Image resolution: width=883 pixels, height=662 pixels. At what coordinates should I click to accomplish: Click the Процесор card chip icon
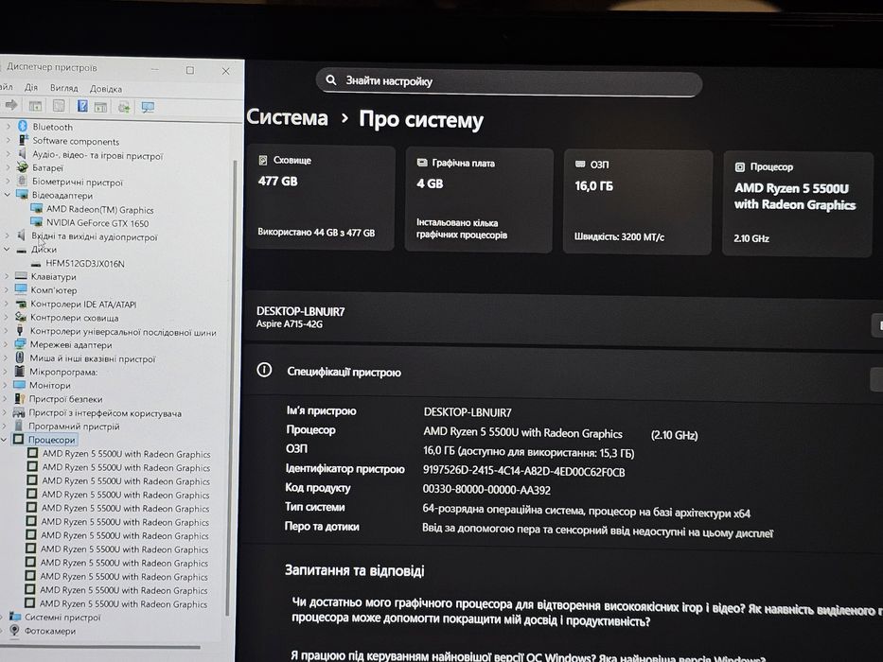[x=740, y=167]
